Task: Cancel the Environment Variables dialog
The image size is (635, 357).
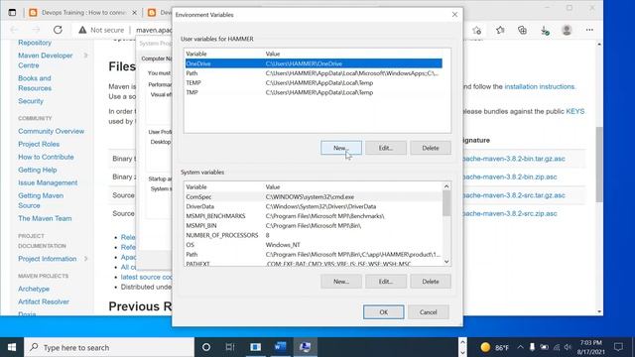Action: tap(428, 312)
